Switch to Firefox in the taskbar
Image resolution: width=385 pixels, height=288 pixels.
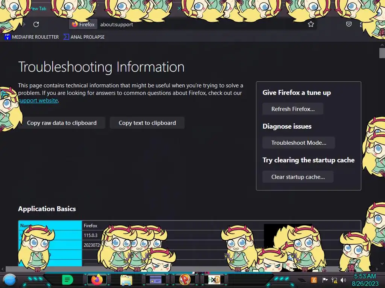click(97, 280)
